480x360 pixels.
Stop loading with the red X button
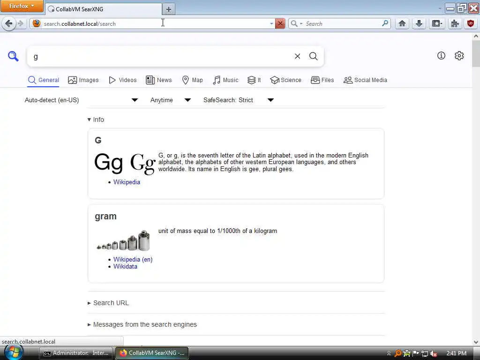pos(280,23)
